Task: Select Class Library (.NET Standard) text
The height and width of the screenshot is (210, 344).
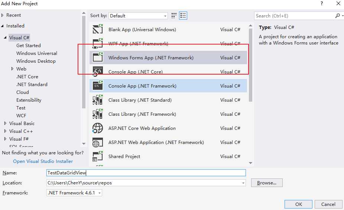Action: (x=140, y=100)
